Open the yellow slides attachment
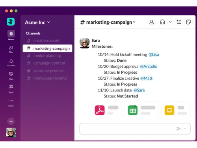The image size is (197, 148). pos(176,110)
